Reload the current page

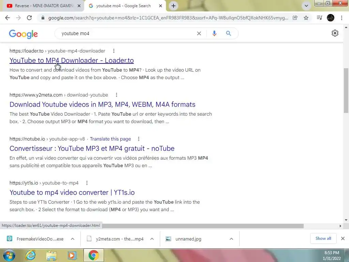(29, 18)
